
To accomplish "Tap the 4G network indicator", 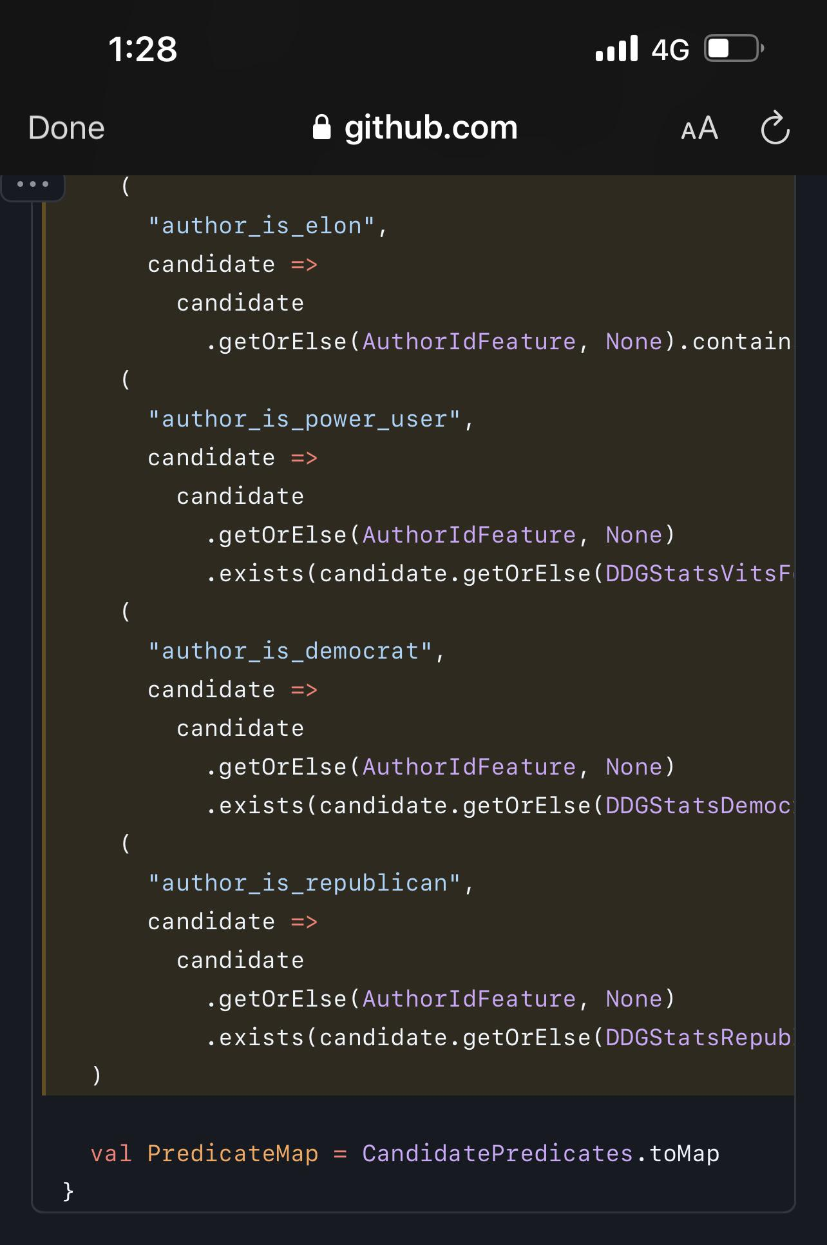I will (670, 50).
